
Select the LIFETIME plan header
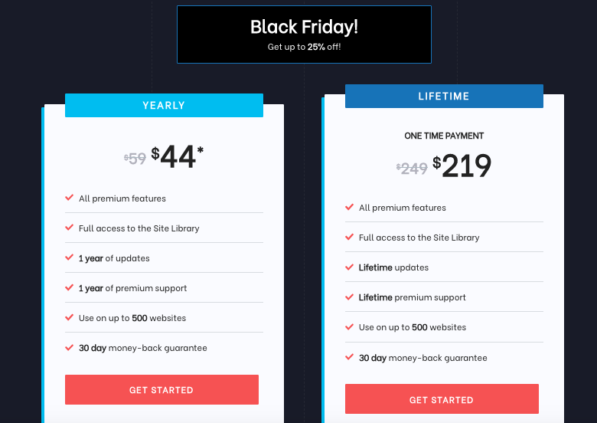444,96
